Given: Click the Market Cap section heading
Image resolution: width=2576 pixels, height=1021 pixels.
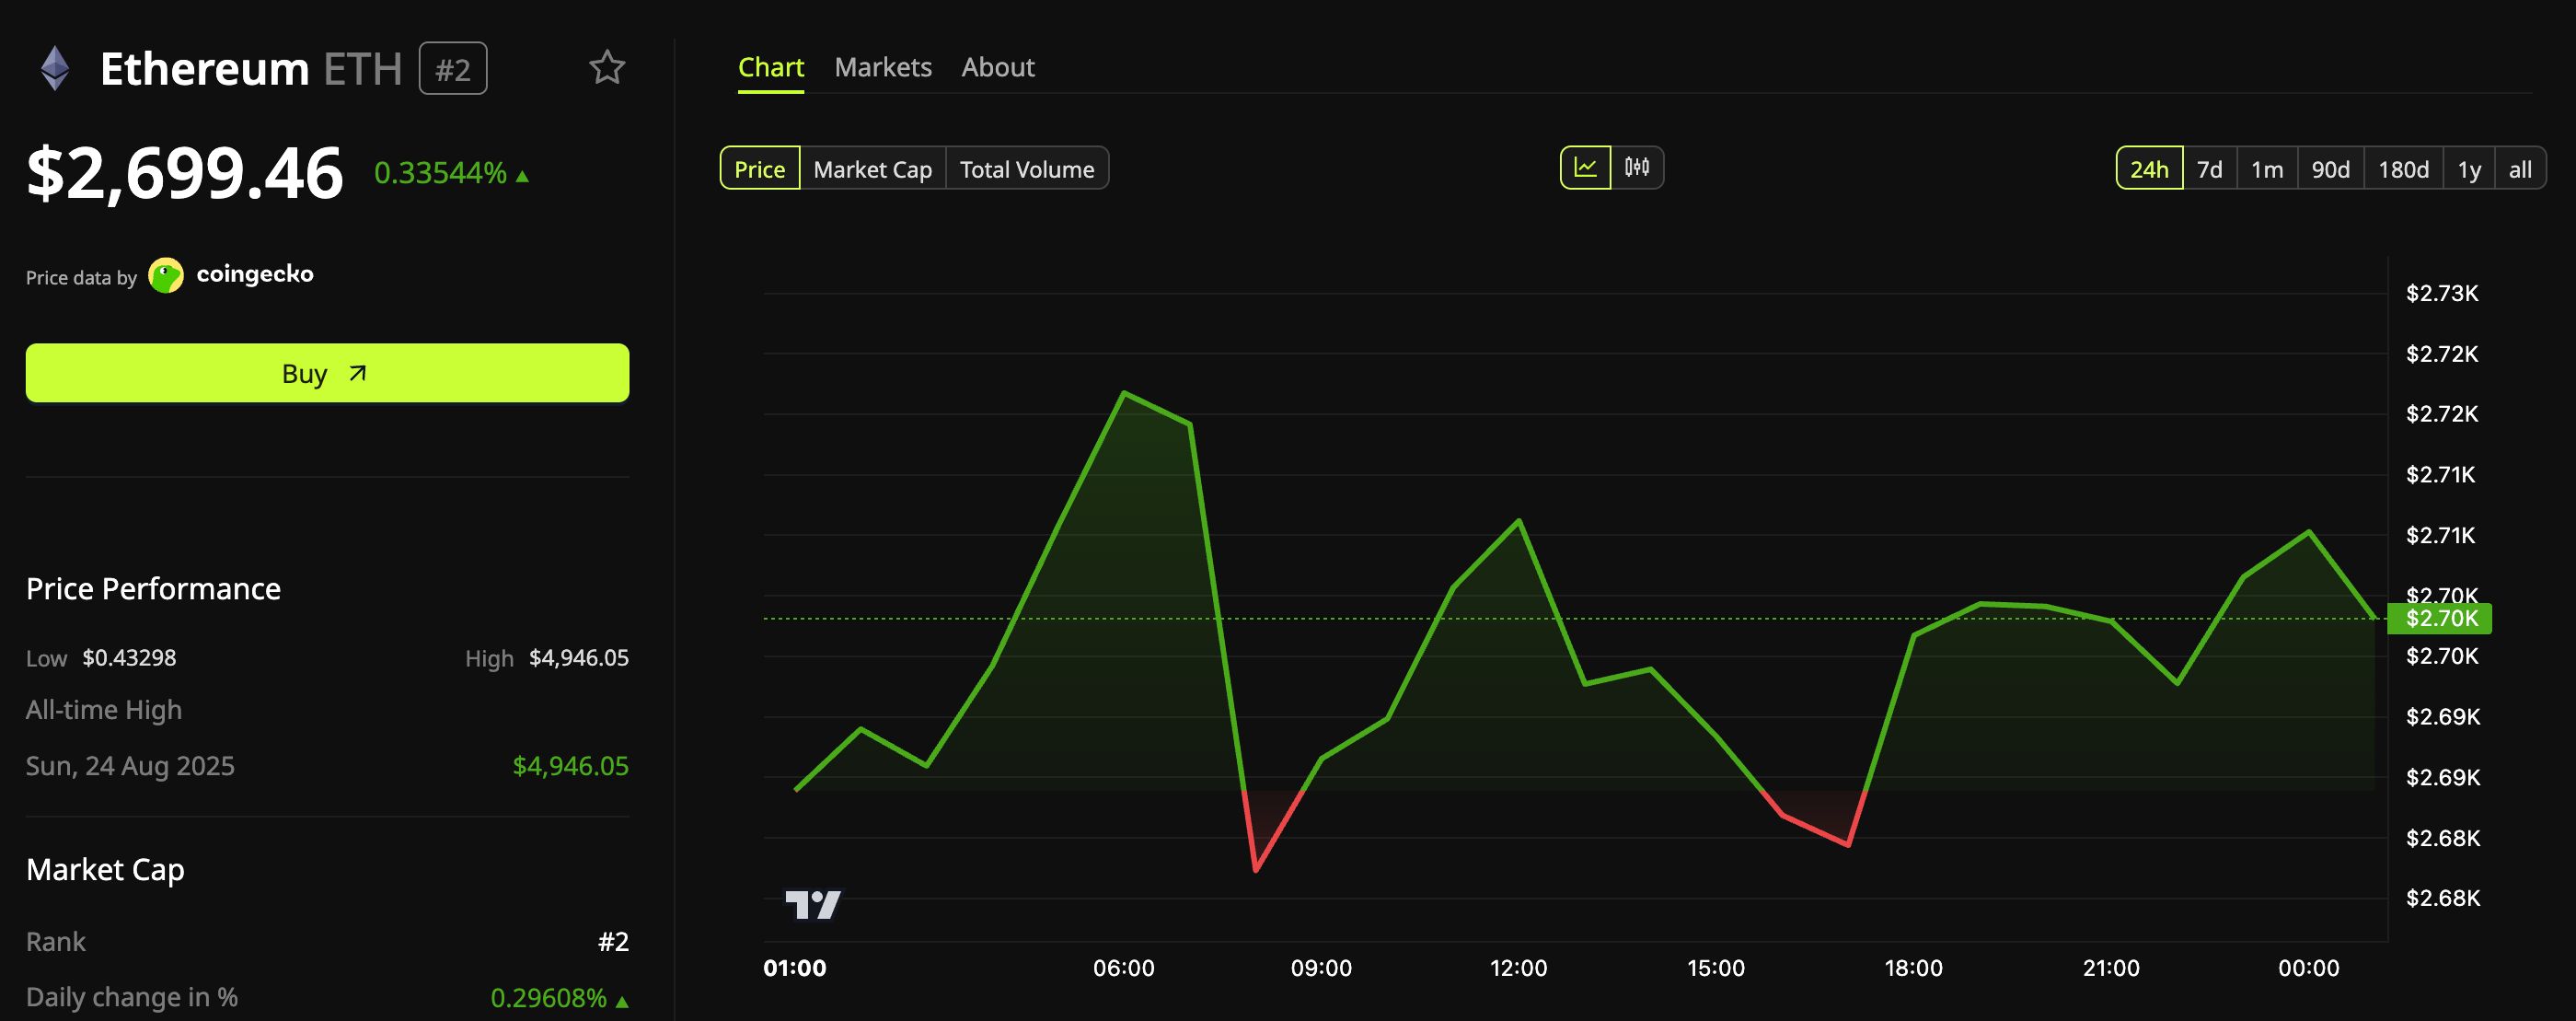Looking at the screenshot, I should click(105, 870).
